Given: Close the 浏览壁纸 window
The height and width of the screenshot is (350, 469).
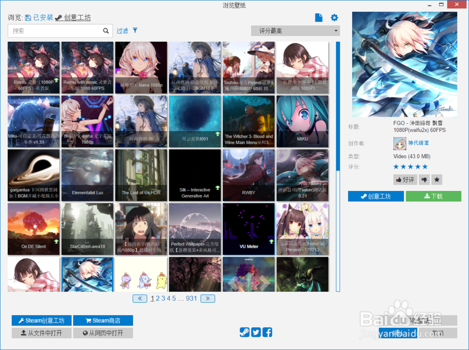Looking at the screenshot, I should (457, 4).
